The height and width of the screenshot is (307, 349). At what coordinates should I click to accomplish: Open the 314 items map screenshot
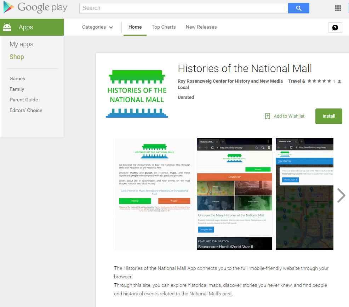304,194
